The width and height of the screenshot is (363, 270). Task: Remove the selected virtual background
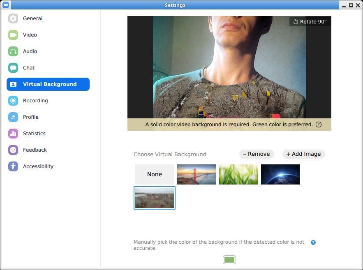tap(257, 154)
